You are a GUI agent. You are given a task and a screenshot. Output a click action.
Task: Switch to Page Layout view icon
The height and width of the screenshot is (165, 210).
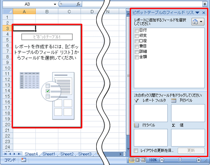coord(137,160)
